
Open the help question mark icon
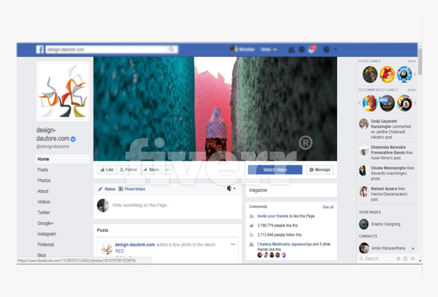[x=326, y=50]
